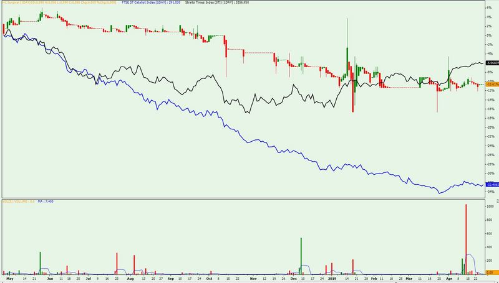Select the Straits Times Index (STI) legend
The height and width of the screenshot is (283, 499).
pos(217,2)
